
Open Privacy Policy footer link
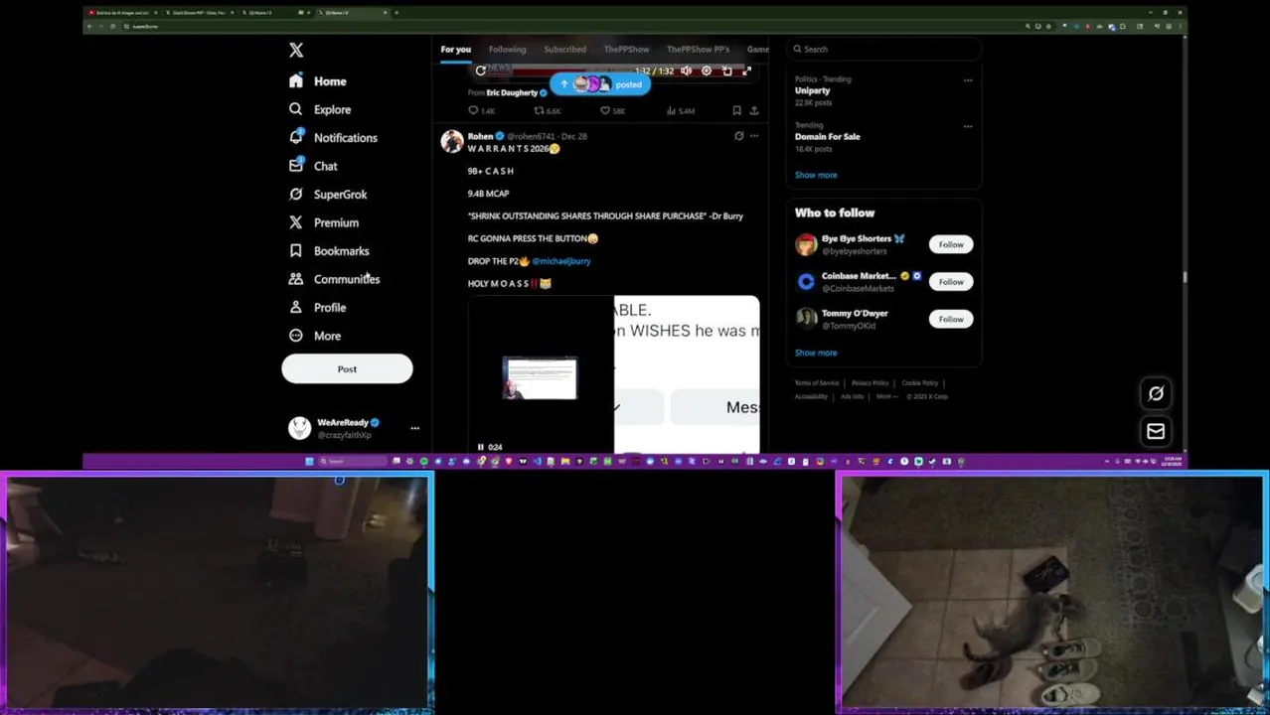coord(870,383)
